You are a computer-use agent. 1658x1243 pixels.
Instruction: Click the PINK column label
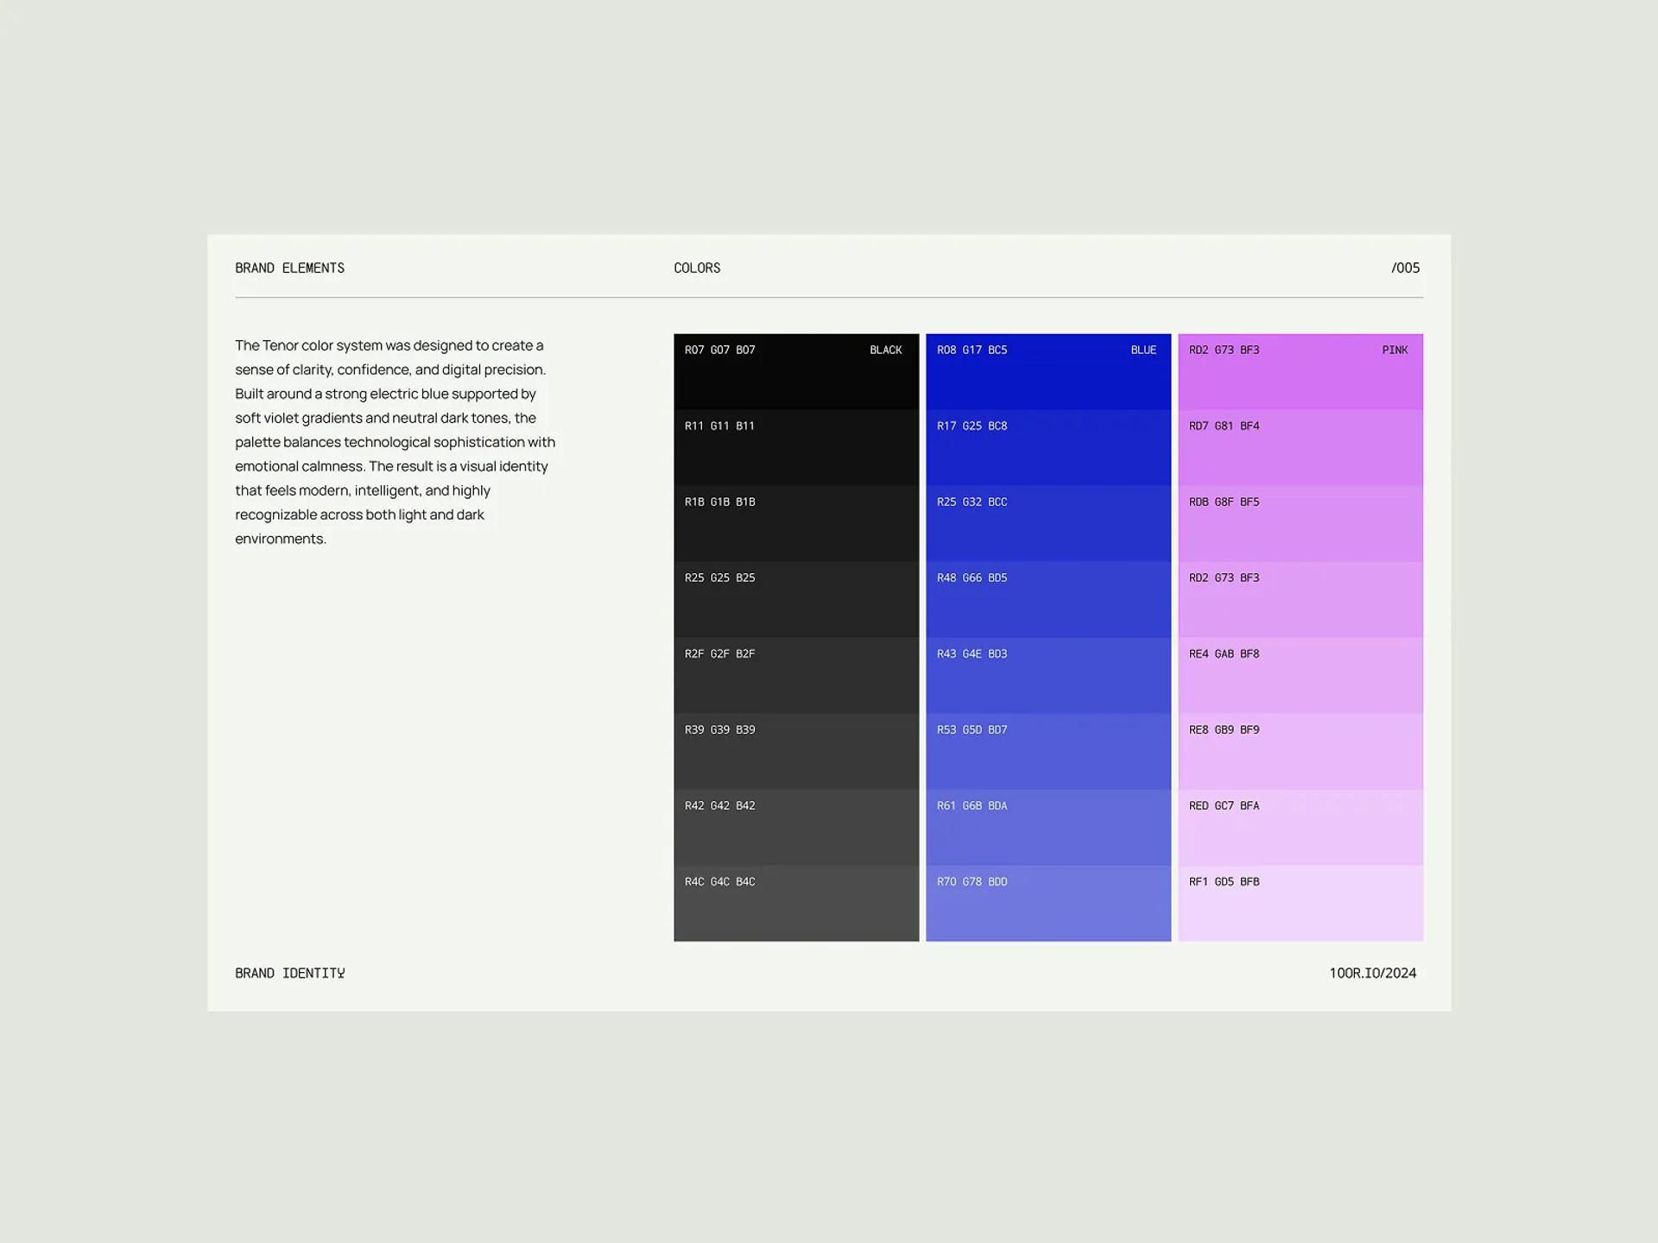[1395, 350]
